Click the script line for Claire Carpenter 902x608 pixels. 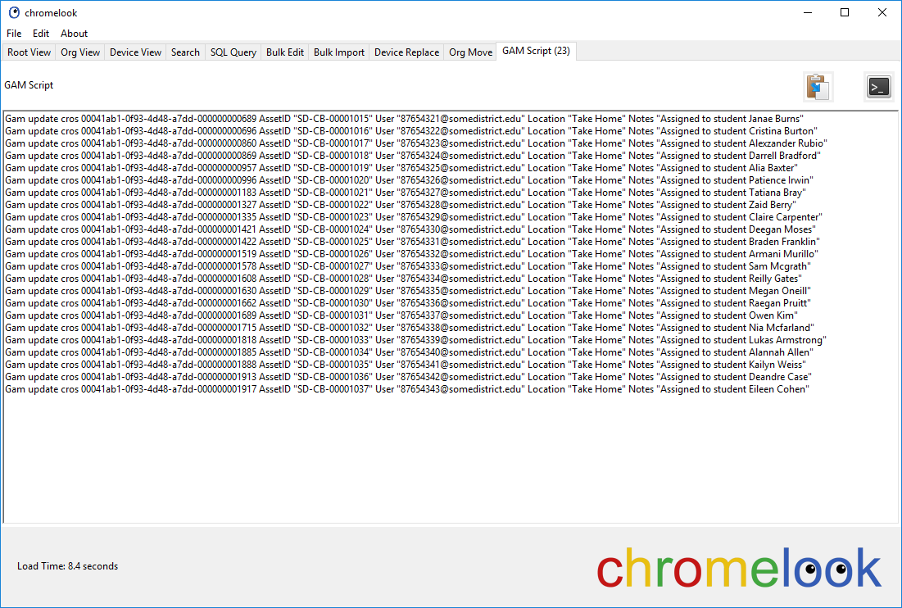(x=415, y=217)
